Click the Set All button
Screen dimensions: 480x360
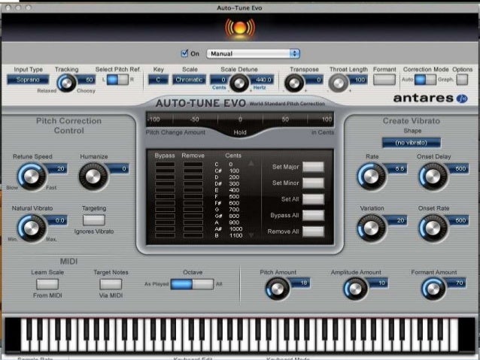[313, 199]
